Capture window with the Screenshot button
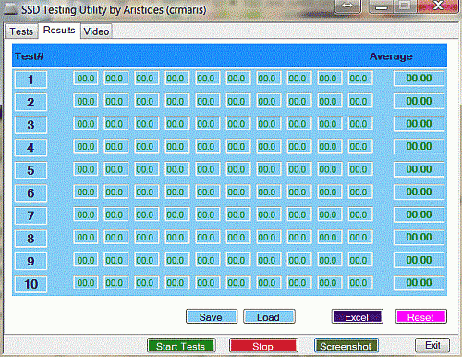 346,346
